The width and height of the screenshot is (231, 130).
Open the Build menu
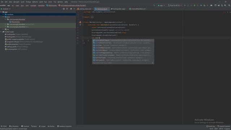[x=41, y=2]
